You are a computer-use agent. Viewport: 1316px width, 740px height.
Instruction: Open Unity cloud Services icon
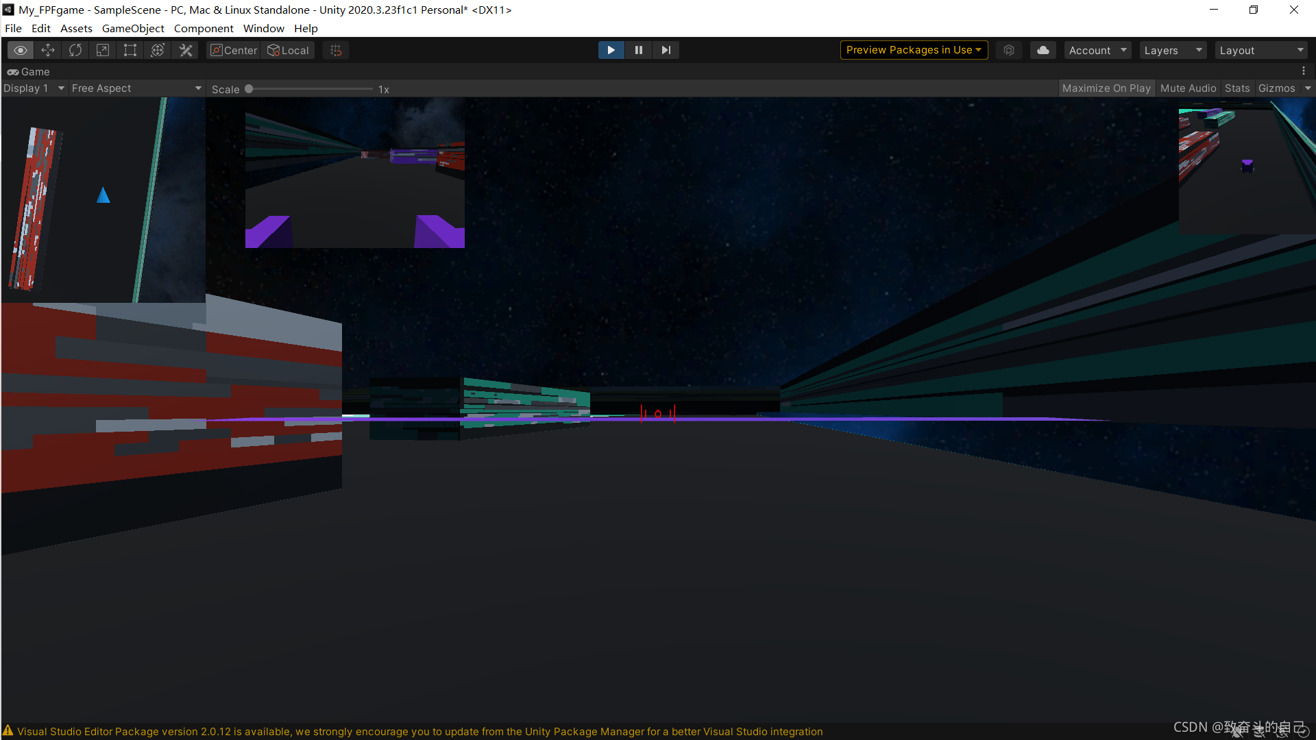coord(1043,50)
